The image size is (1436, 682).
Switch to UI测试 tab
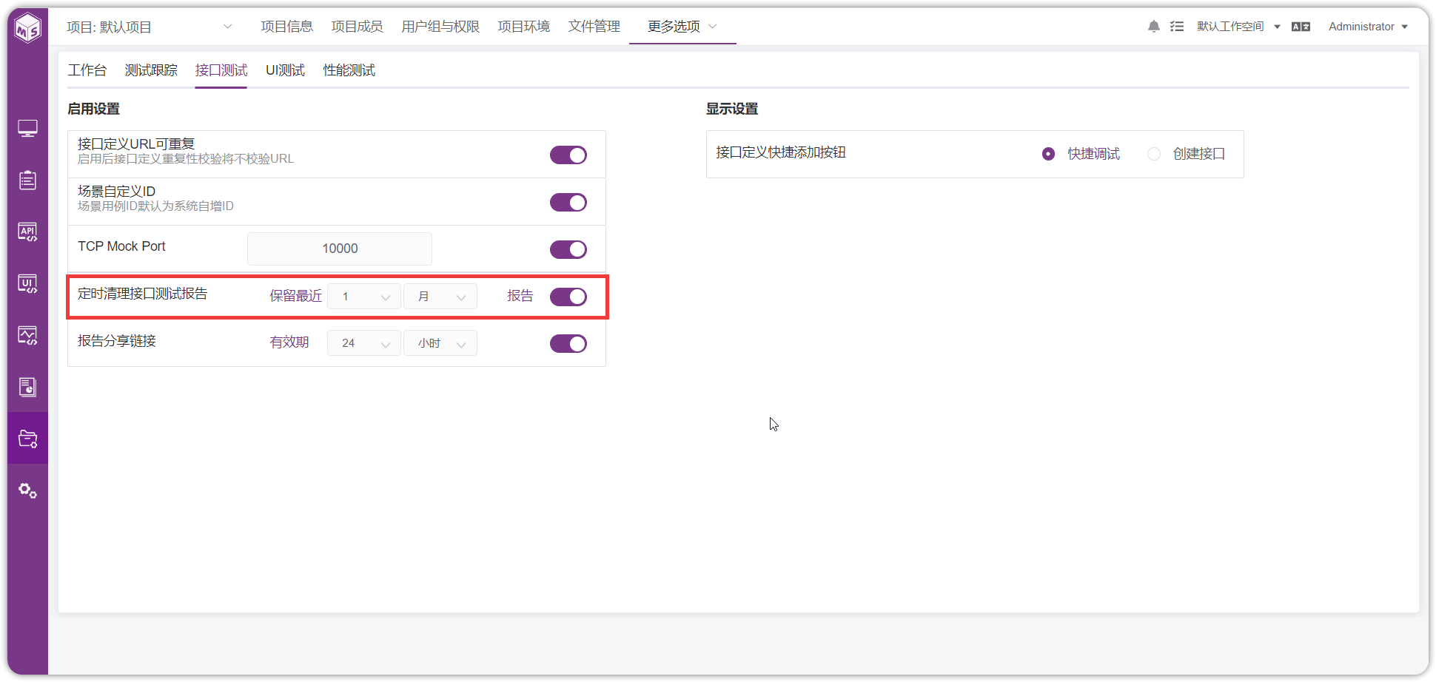tap(285, 70)
